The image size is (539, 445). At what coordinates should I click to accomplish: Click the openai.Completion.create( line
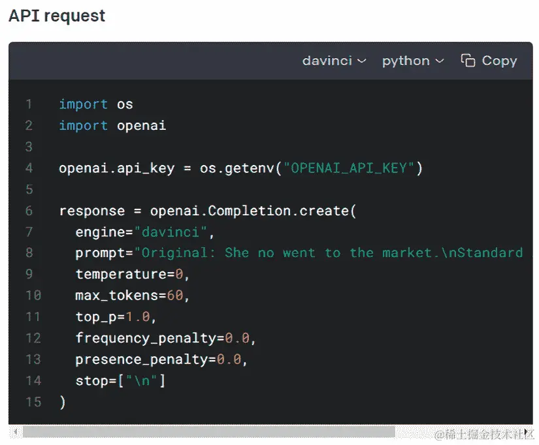208,211
